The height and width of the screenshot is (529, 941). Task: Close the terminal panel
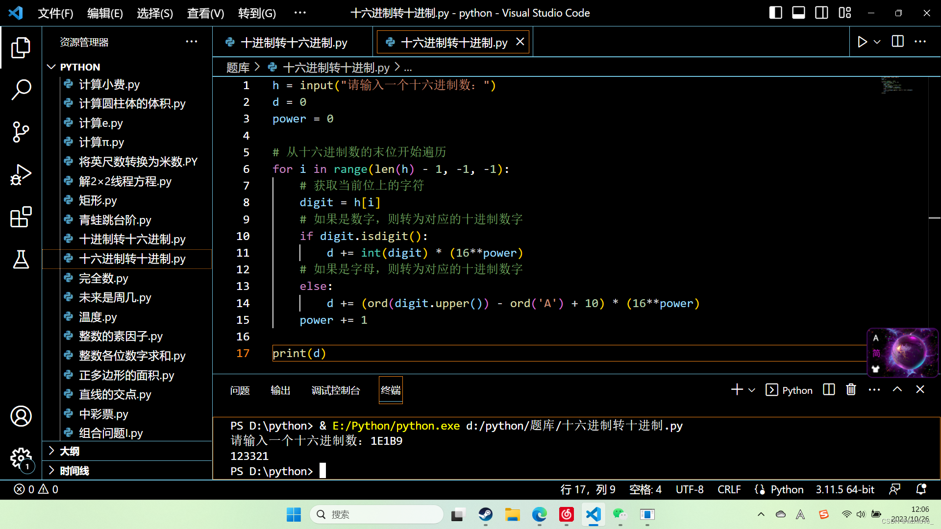(920, 389)
